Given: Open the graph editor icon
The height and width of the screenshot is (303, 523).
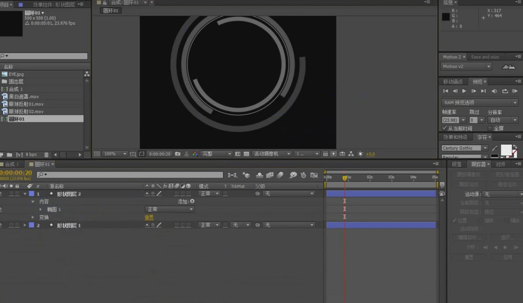Looking at the screenshot, I should pyautogui.click(x=314, y=175).
